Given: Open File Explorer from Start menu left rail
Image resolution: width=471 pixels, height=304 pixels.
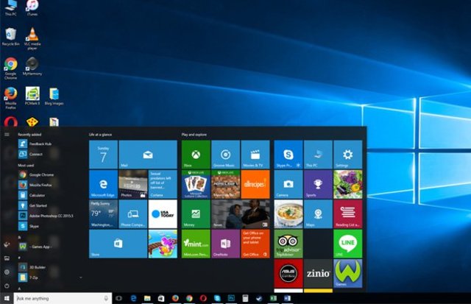Looking at the screenshot, I should [7, 258].
